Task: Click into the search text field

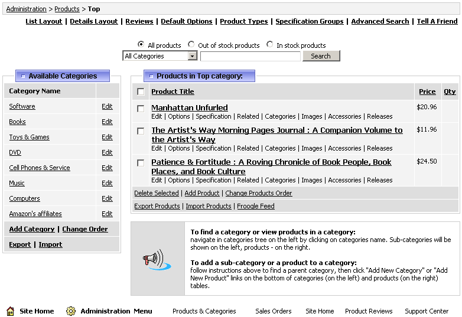Action: [250, 56]
